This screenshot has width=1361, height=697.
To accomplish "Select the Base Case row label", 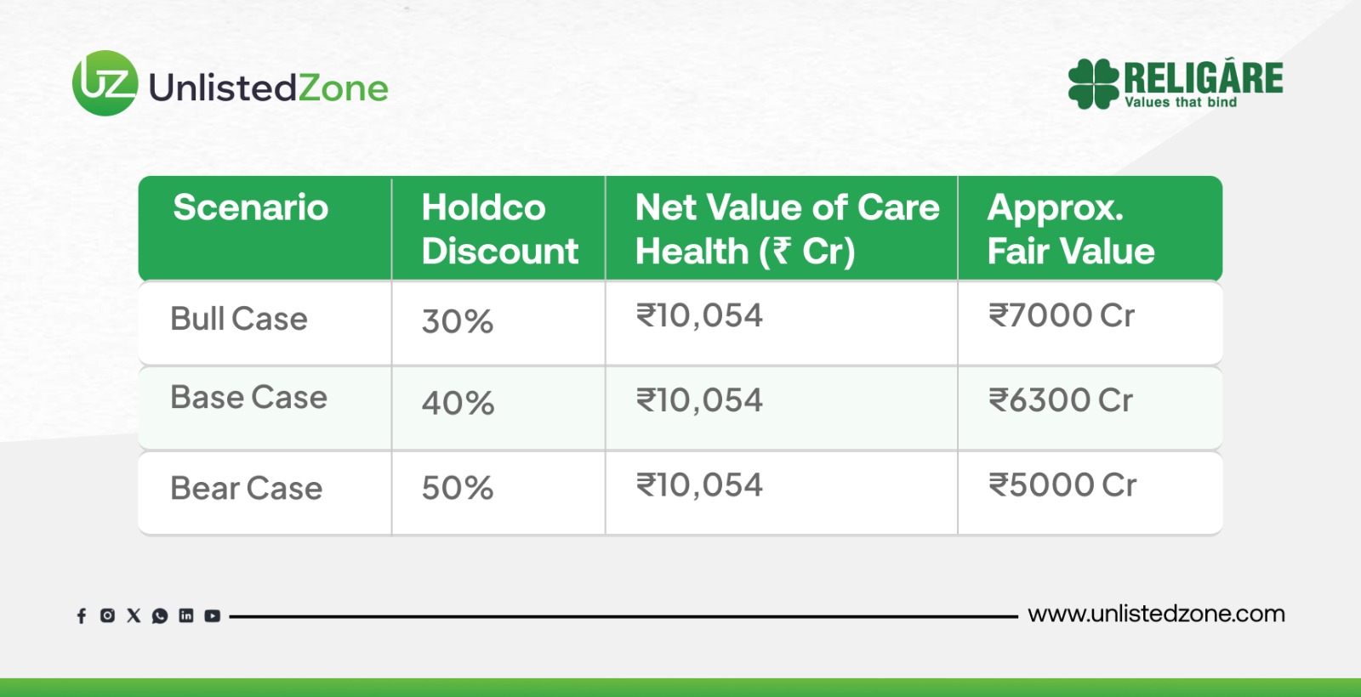I will (x=248, y=397).
